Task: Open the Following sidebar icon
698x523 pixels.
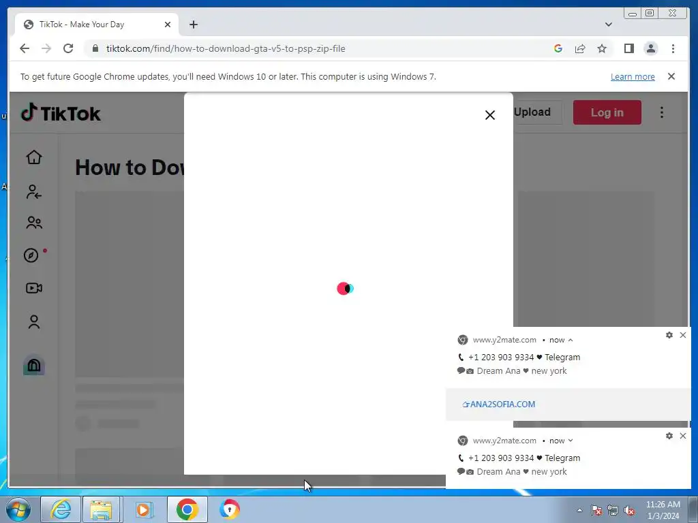Action: (34, 191)
